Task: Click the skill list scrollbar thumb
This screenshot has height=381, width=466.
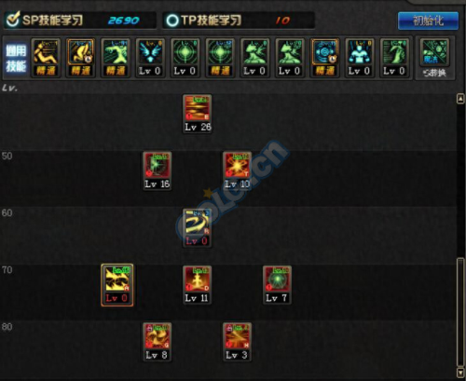Action: click(x=460, y=312)
